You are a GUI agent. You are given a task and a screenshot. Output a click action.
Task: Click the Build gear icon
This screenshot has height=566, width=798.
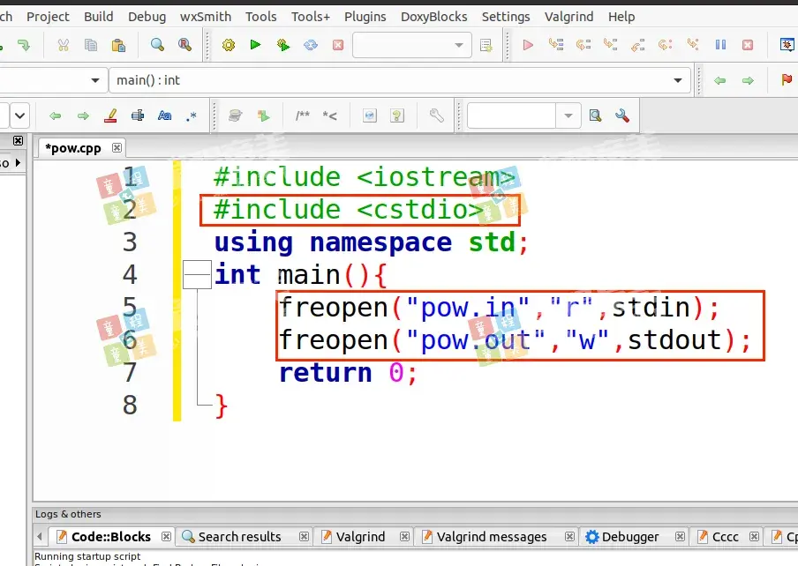(x=229, y=45)
